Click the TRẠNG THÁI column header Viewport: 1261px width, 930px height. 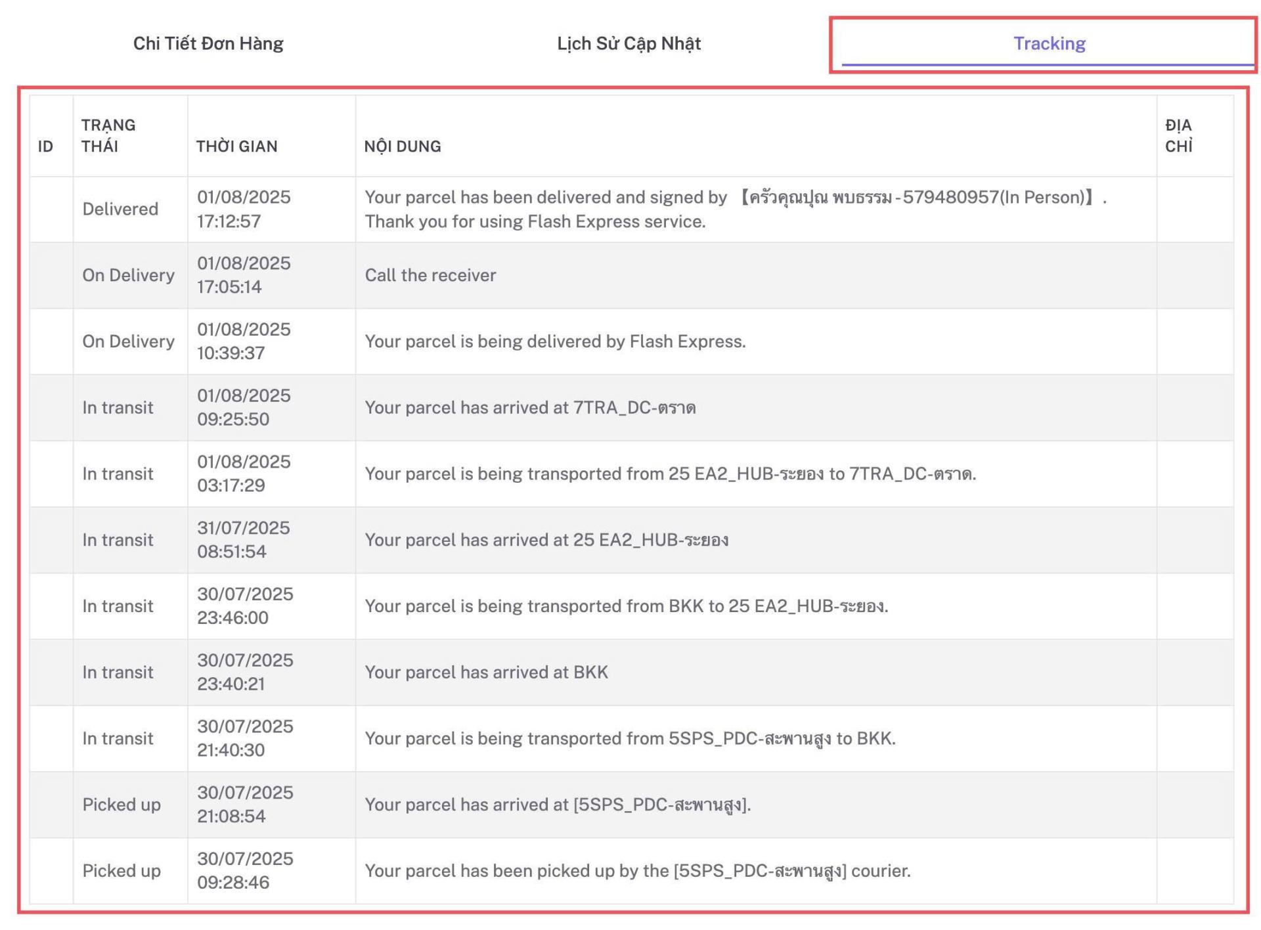108,135
